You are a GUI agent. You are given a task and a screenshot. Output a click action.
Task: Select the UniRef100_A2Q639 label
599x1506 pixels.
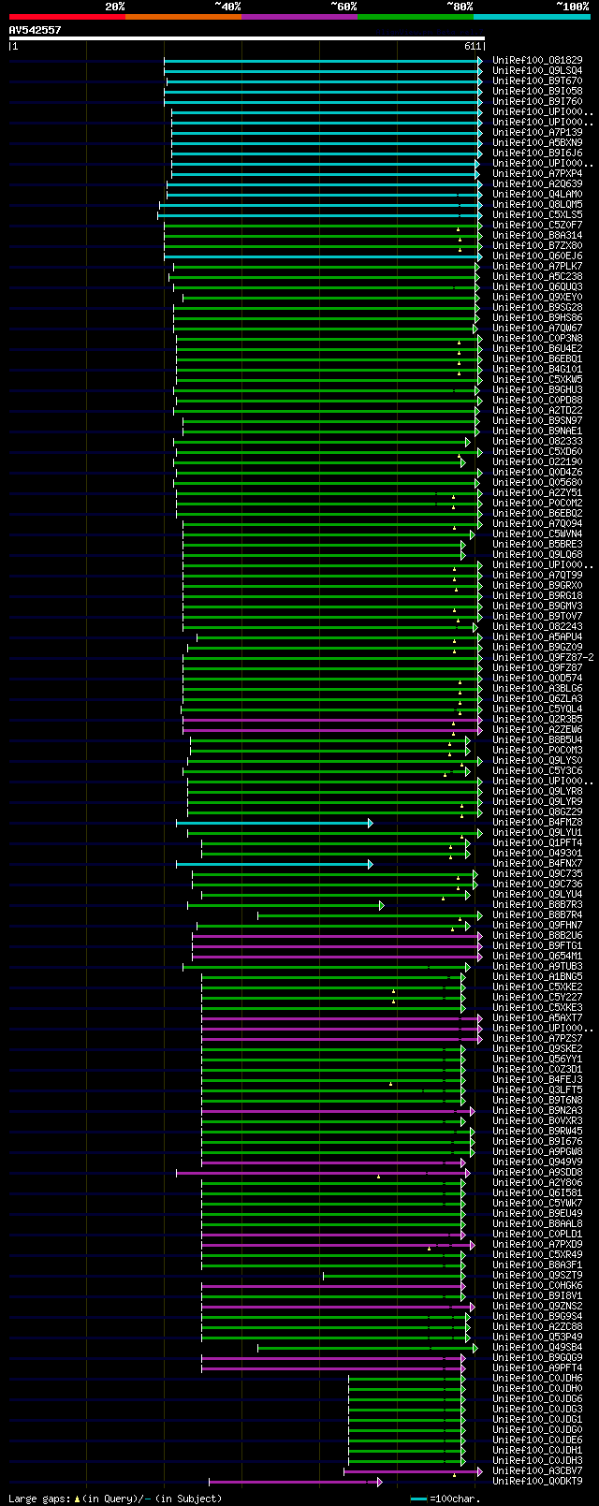click(537, 184)
